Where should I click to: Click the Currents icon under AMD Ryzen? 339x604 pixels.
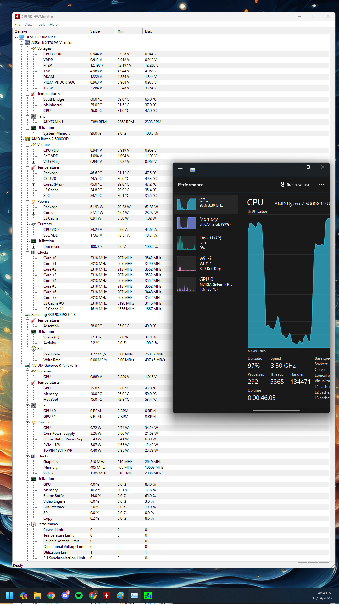[x=33, y=224]
